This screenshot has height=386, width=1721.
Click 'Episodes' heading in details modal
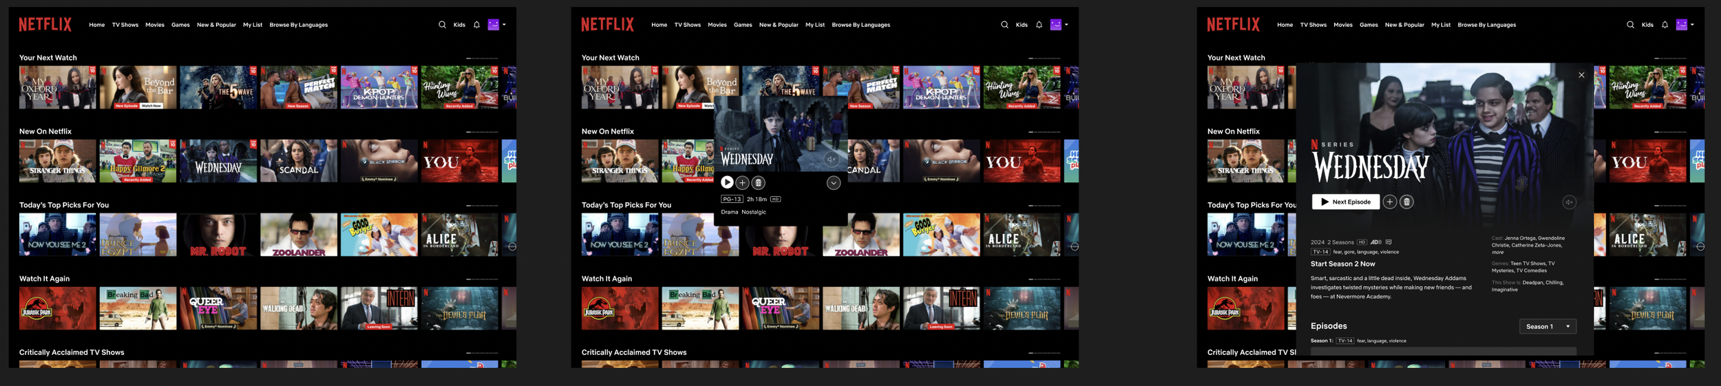[x=1329, y=326]
